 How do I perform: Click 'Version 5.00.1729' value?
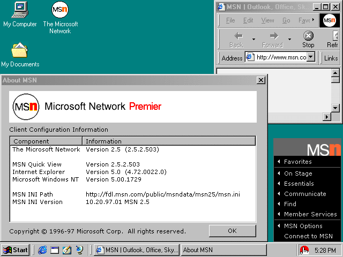pos(114,179)
